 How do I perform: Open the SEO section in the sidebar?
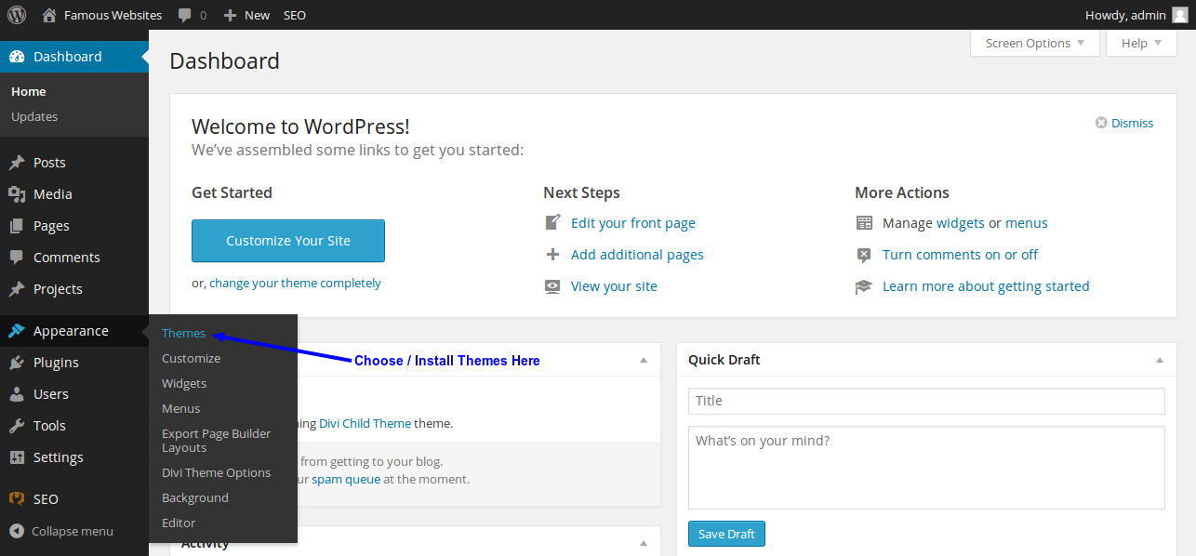[42, 498]
